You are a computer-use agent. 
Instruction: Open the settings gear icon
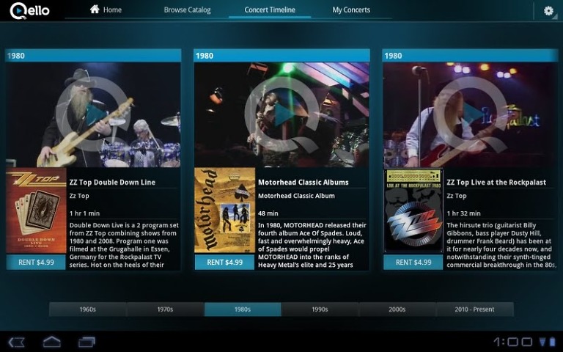coord(548,11)
